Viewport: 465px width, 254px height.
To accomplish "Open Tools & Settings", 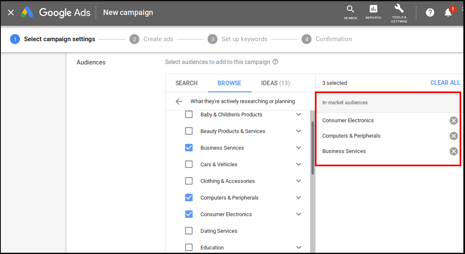I will [x=398, y=12].
